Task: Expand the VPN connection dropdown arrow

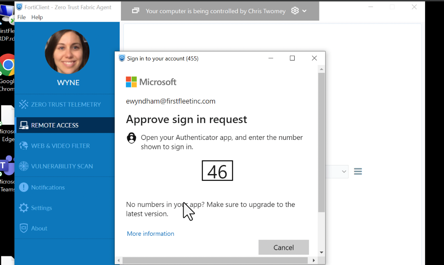Action: [x=344, y=172]
